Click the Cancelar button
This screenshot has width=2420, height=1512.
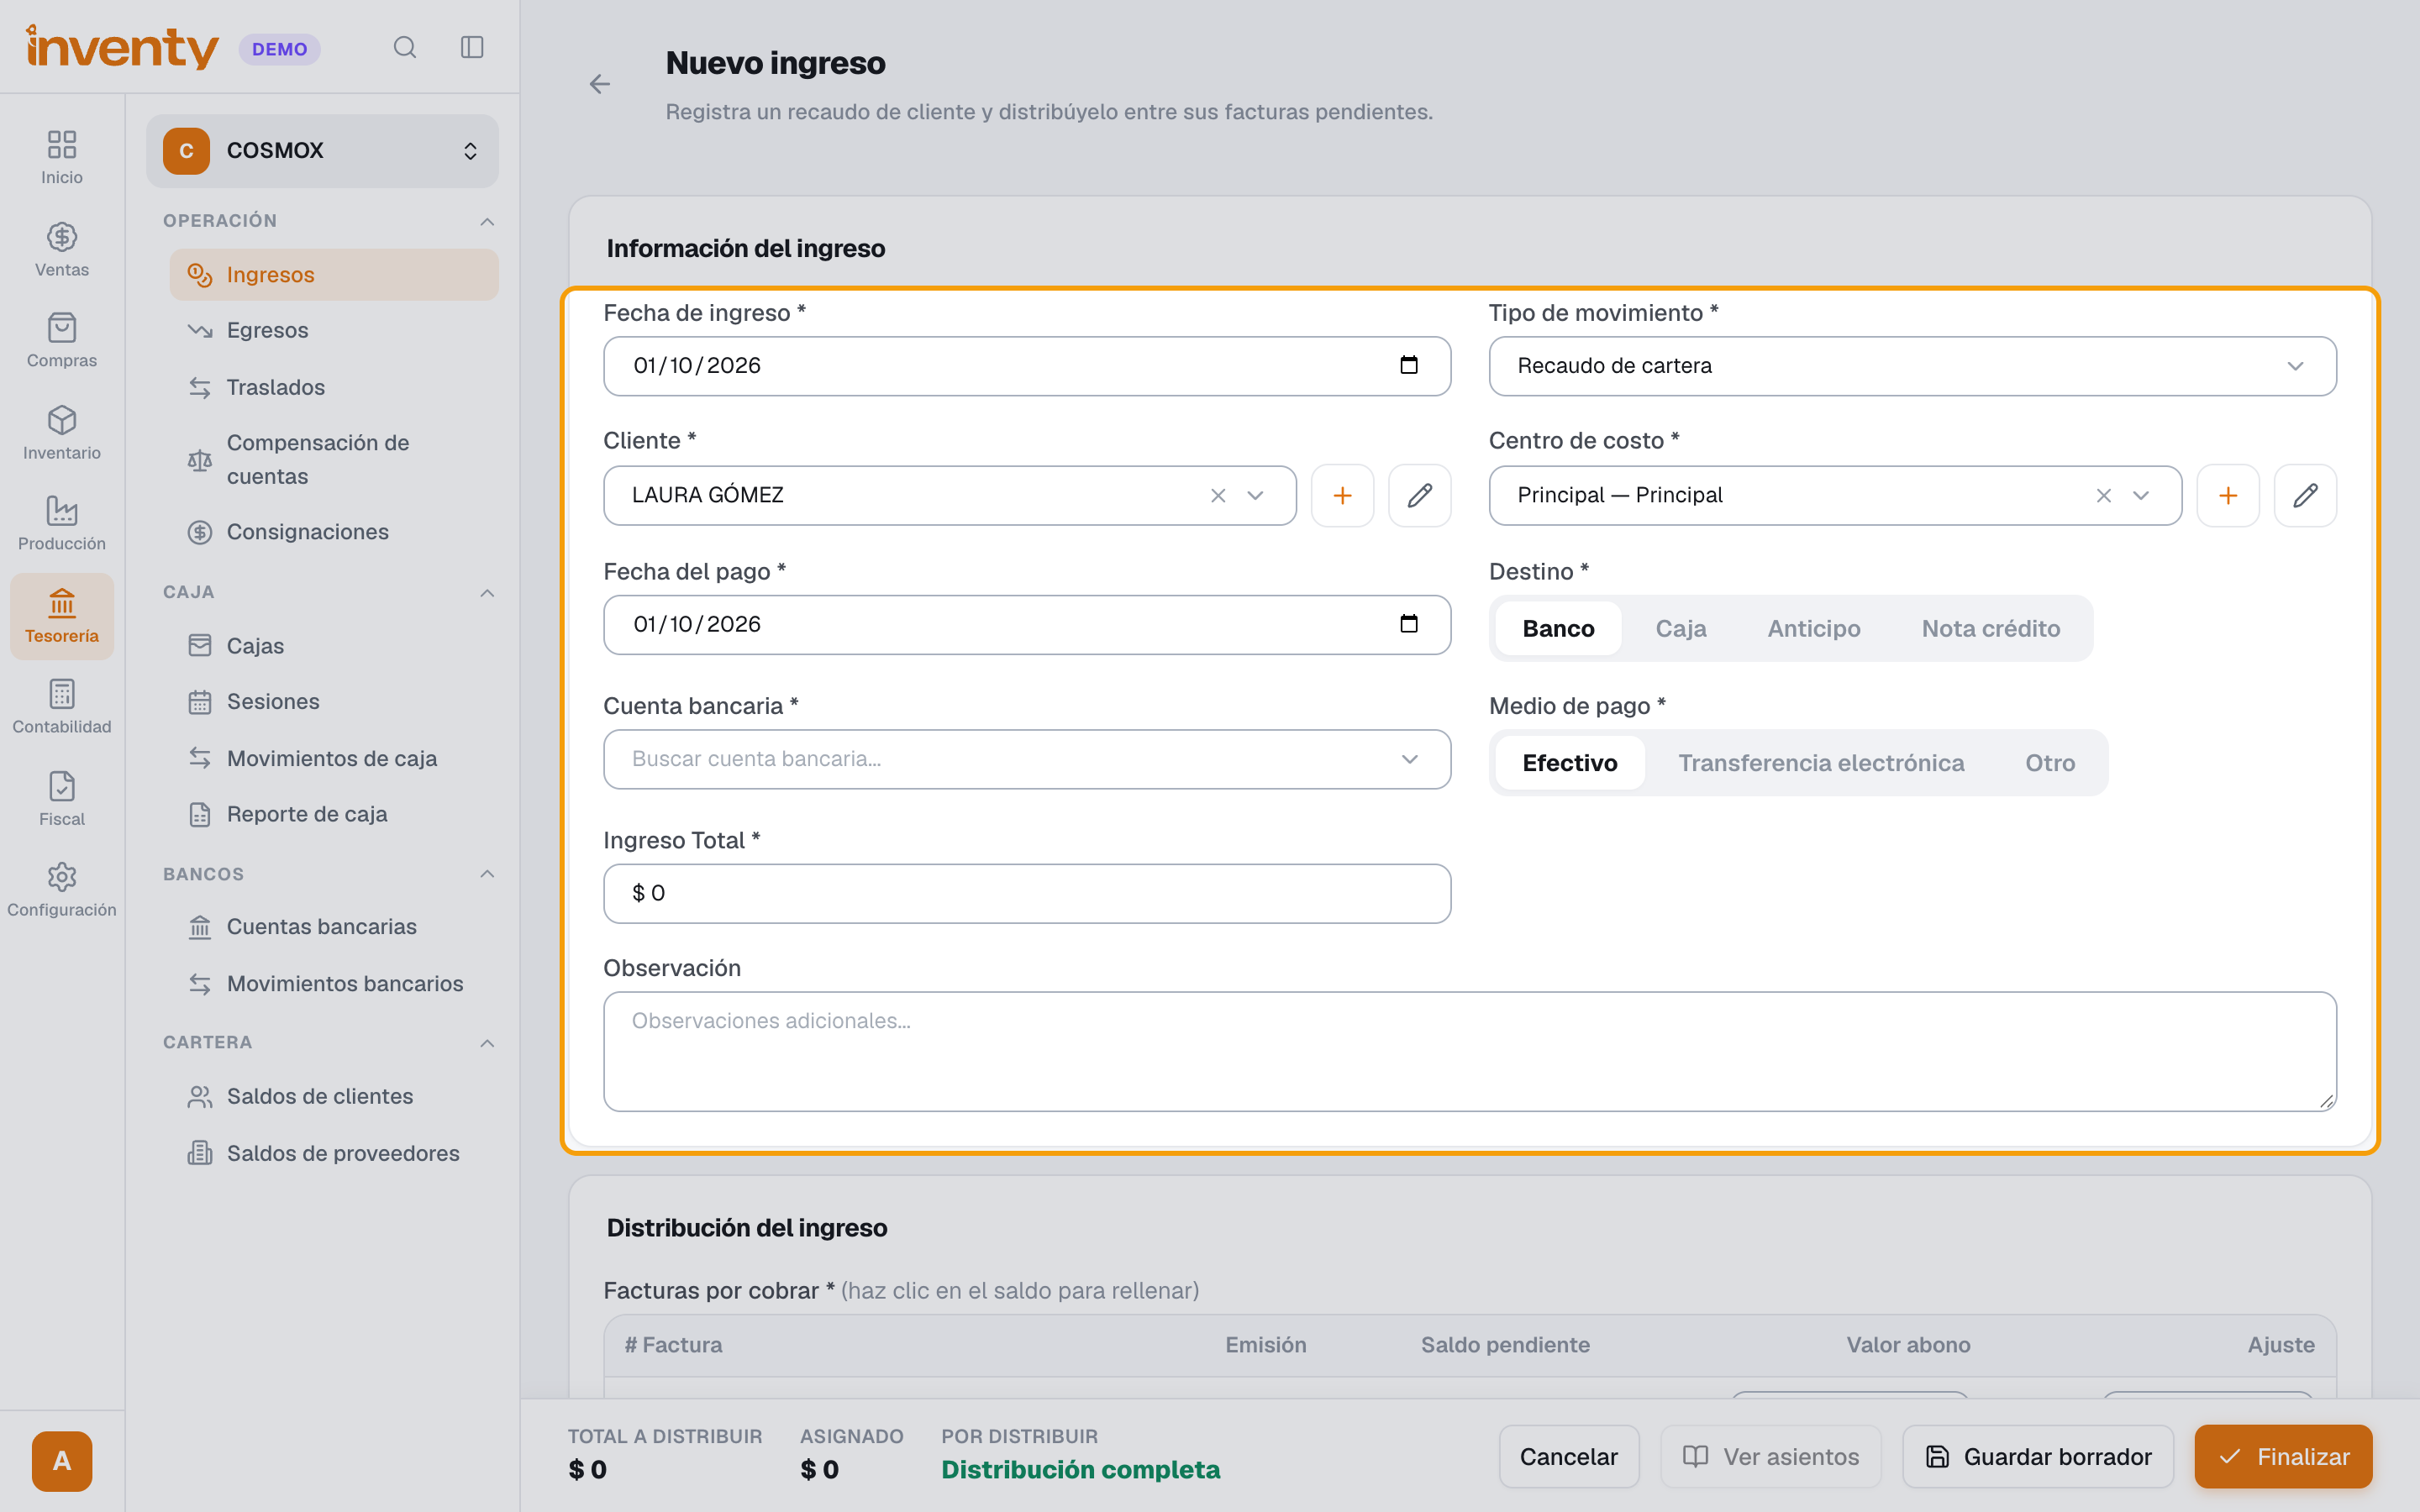click(1568, 1457)
